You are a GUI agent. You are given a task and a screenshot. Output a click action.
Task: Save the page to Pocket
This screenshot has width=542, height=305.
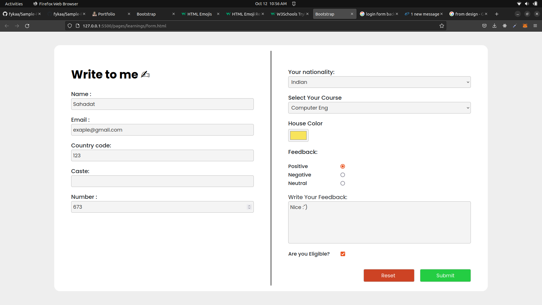(x=484, y=26)
